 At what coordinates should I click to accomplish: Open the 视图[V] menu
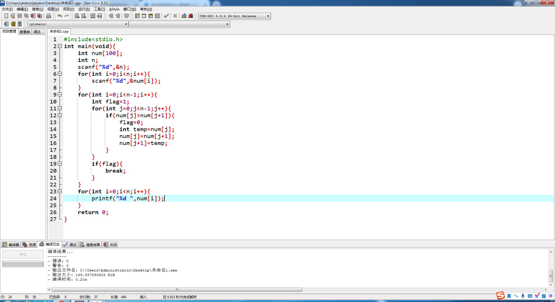pyautogui.click(x=53, y=9)
